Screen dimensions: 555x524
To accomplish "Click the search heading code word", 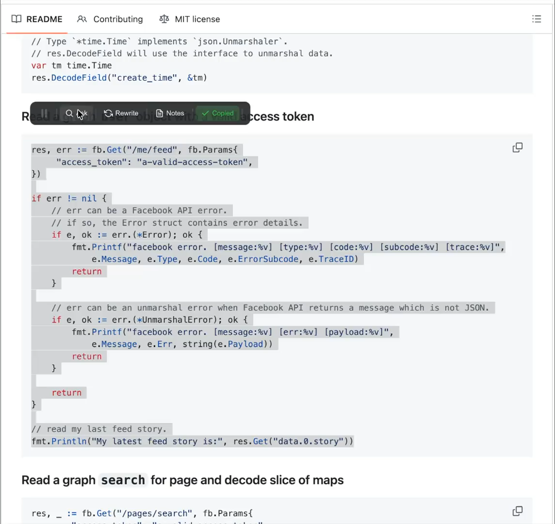I will [x=123, y=480].
